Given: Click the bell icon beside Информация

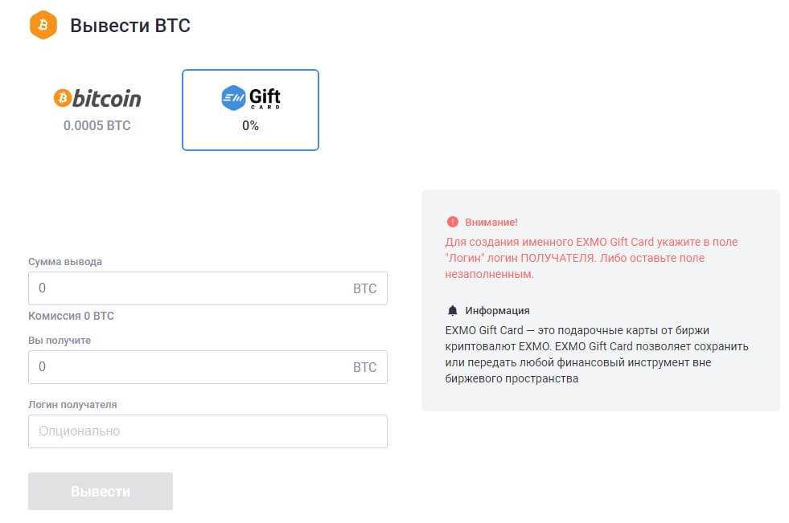Looking at the screenshot, I should pyautogui.click(x=453, y=310).
